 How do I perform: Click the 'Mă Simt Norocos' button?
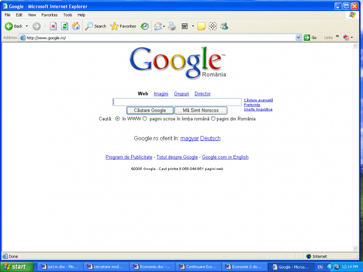point(201,110)
